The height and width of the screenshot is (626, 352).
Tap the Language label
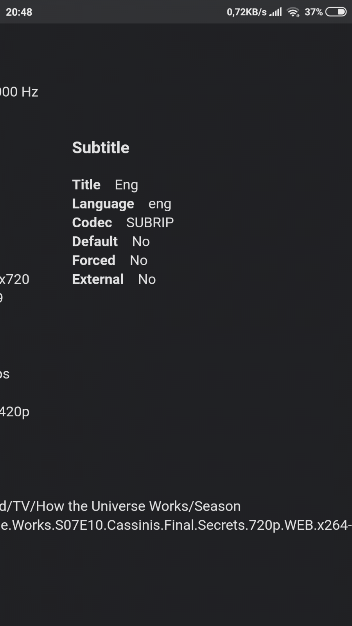(103, 204)
